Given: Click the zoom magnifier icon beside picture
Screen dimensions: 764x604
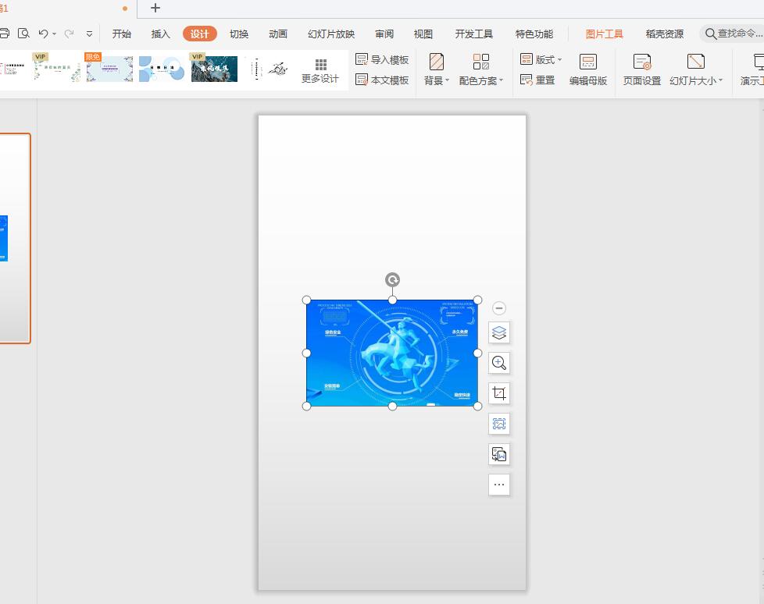Looking at the screenshot, I should (499, 363).
